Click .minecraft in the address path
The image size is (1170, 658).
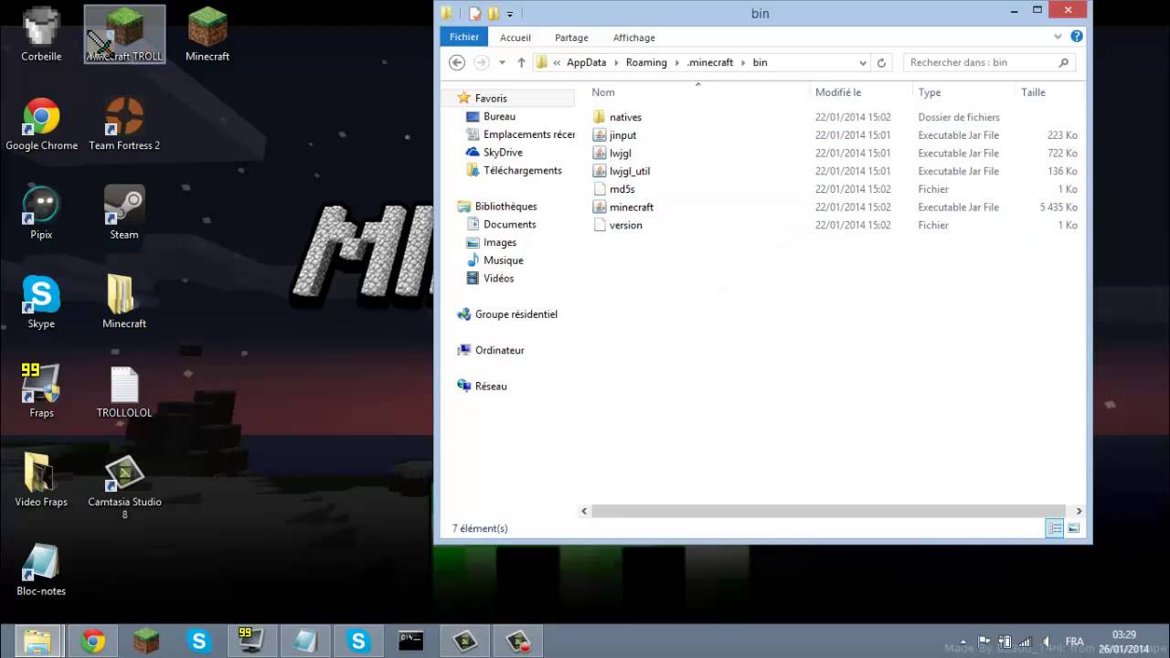[x=710, y=63]
